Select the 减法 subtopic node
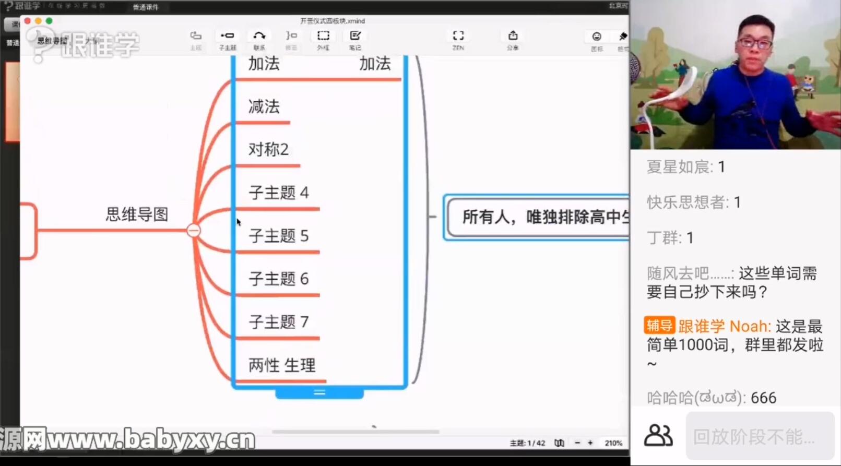 click(x=264, y=107)
